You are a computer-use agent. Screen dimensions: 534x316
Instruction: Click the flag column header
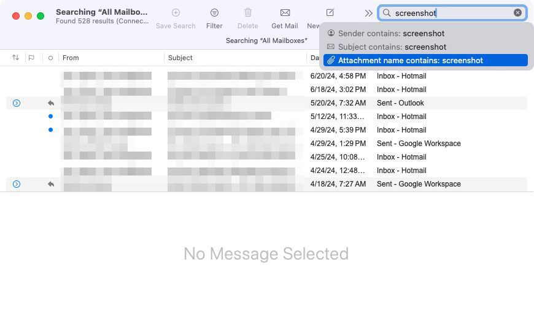point(31,58)
